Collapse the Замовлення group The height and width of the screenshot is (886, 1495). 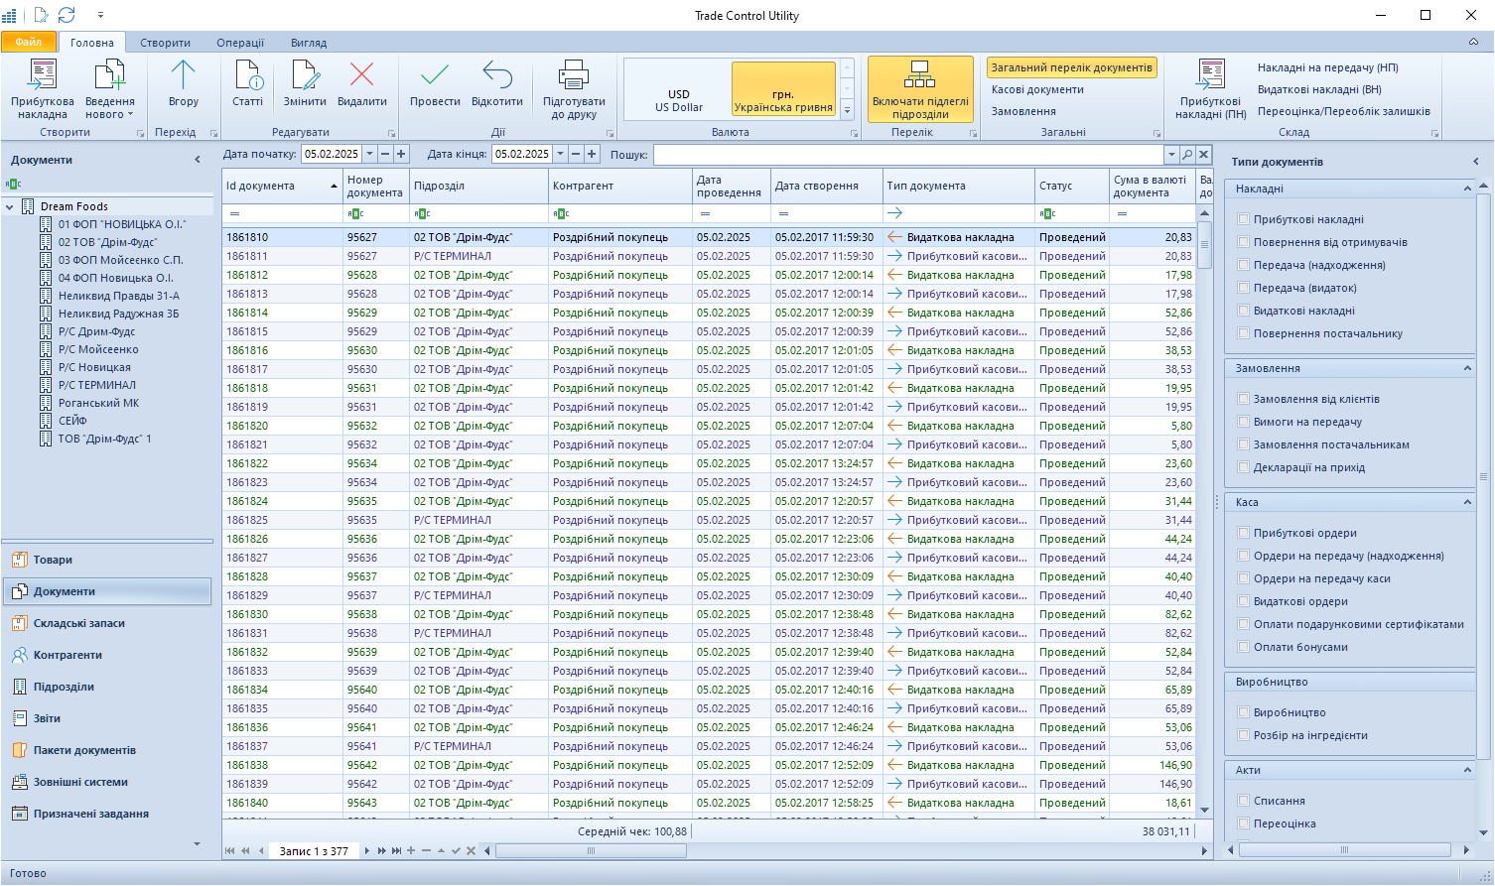pos(1467,368)
